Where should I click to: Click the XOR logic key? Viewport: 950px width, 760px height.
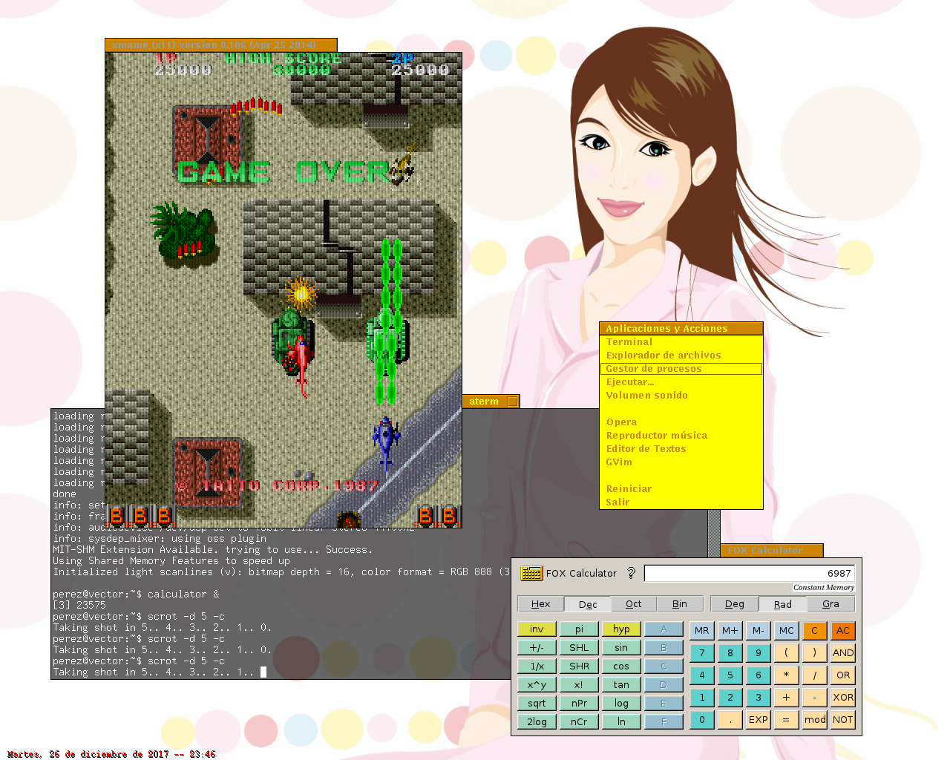click(843, 698)
